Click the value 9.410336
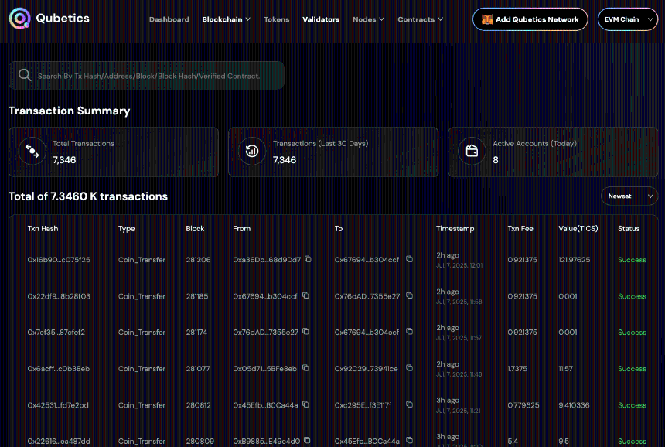 [x=574, y=405]
